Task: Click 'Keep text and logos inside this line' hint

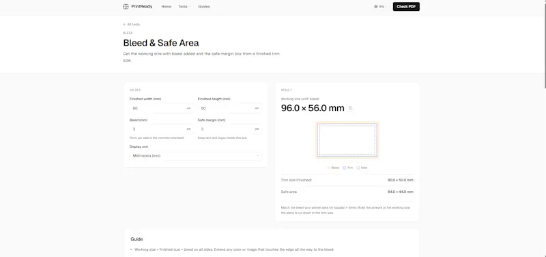Action: pos(222,138)
